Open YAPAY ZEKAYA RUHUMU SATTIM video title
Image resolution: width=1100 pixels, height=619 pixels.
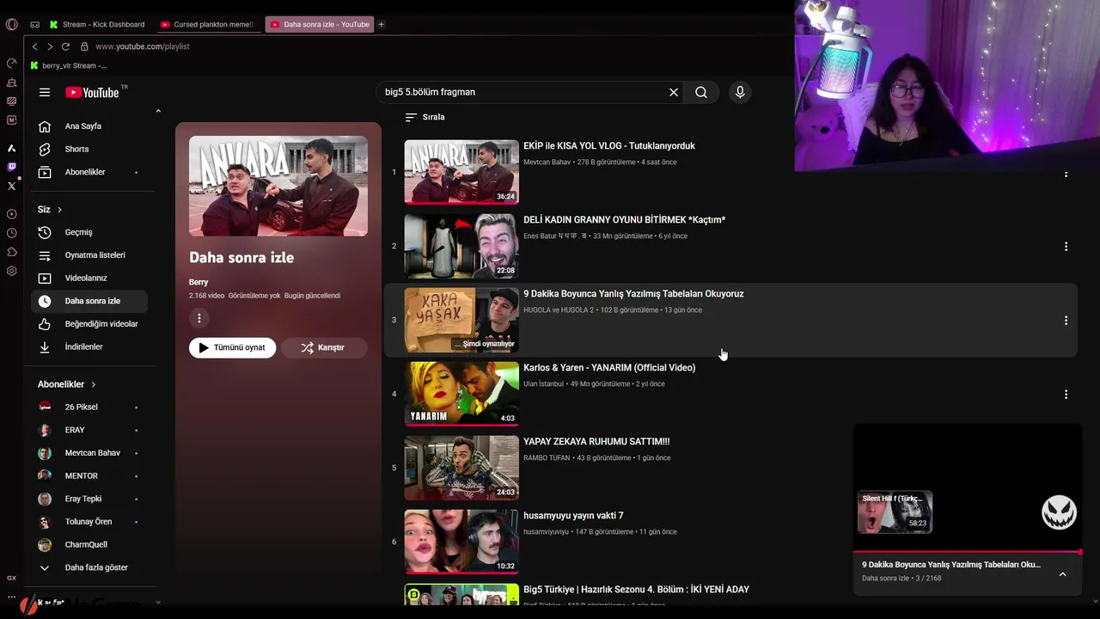[596, 442]
